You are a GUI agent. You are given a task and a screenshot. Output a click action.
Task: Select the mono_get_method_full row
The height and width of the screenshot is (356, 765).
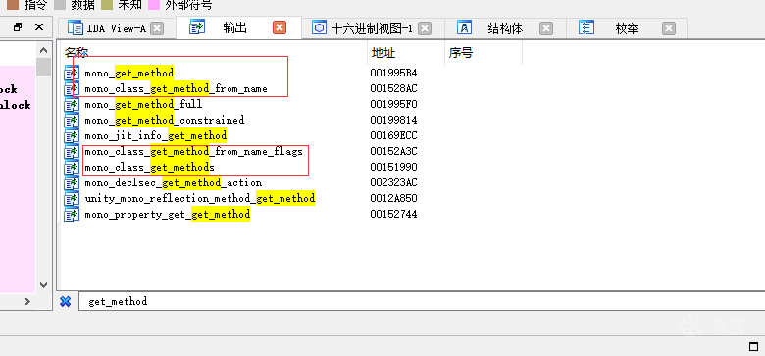click(412, 105)
